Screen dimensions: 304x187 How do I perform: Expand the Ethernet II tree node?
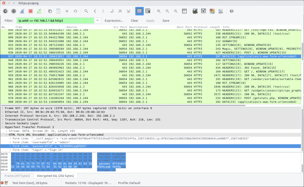(x=3, y=112)
